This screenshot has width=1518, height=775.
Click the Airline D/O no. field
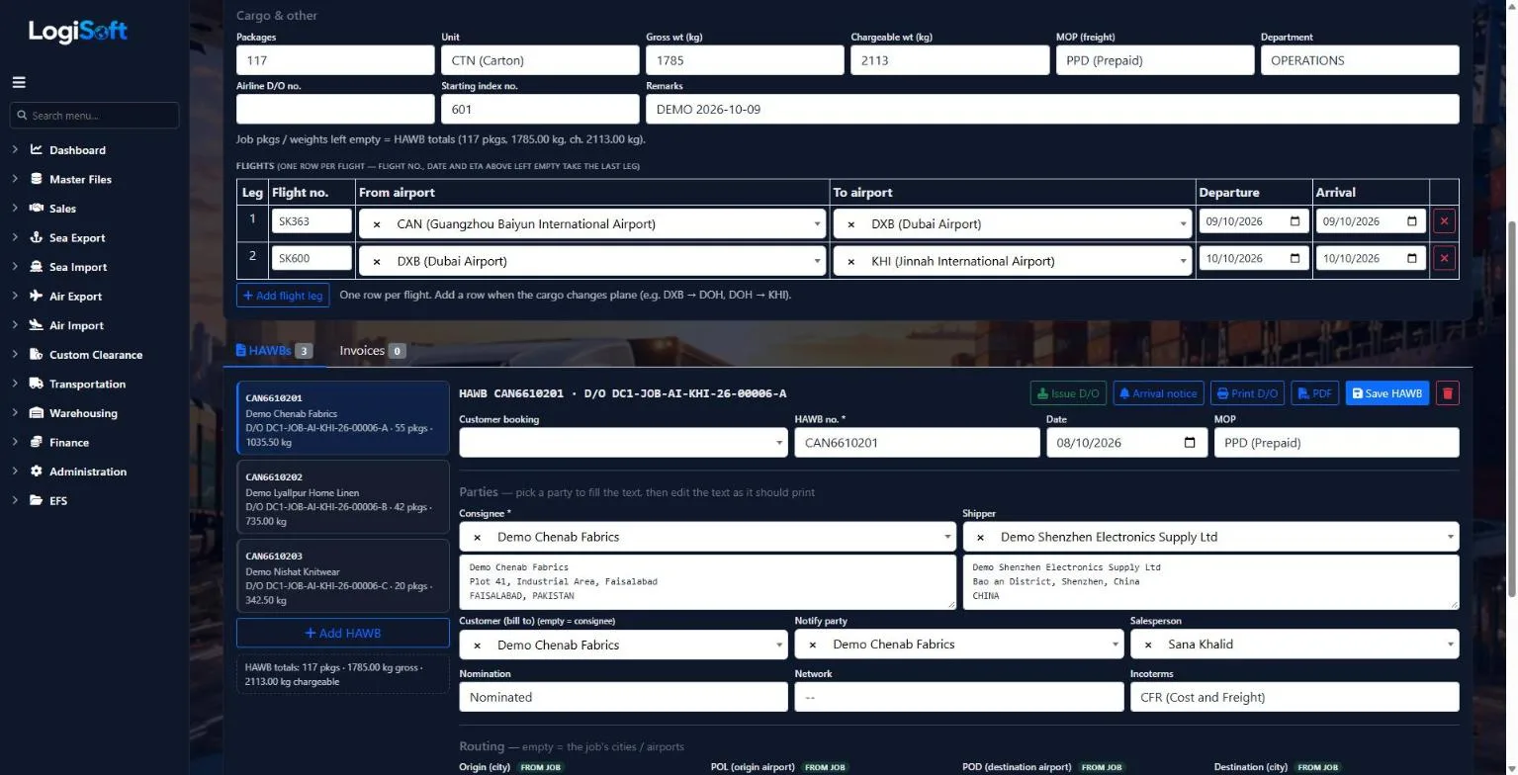pyautogui.click(x=335, y=109)
